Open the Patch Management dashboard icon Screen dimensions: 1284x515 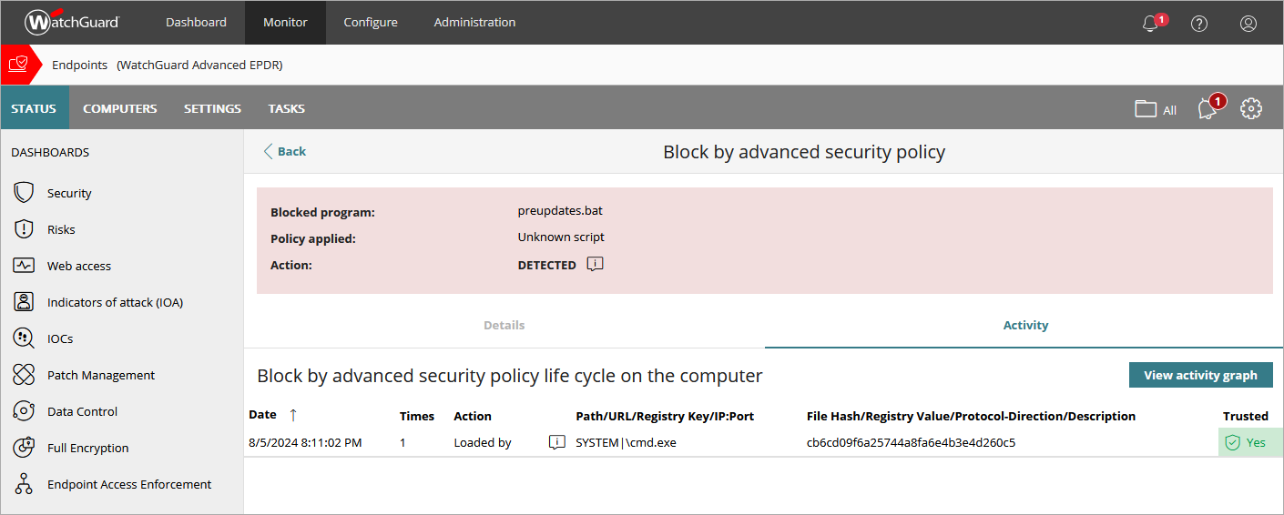pos(24,375)
